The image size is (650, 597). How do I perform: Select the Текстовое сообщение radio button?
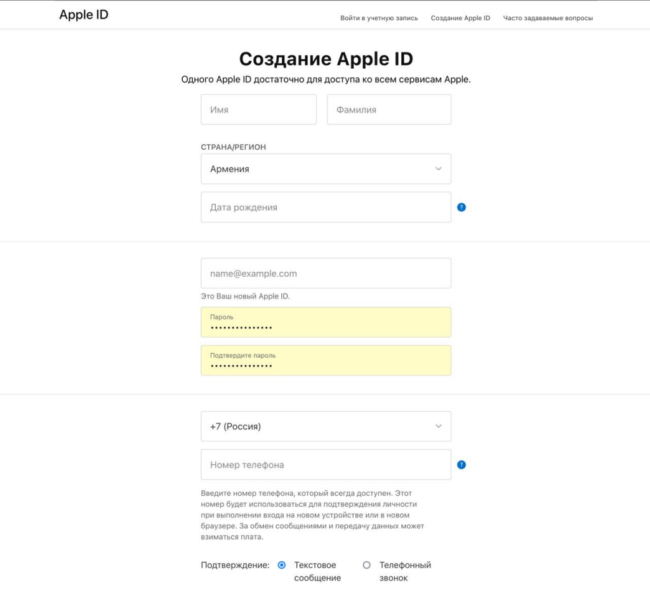[282, 565]
